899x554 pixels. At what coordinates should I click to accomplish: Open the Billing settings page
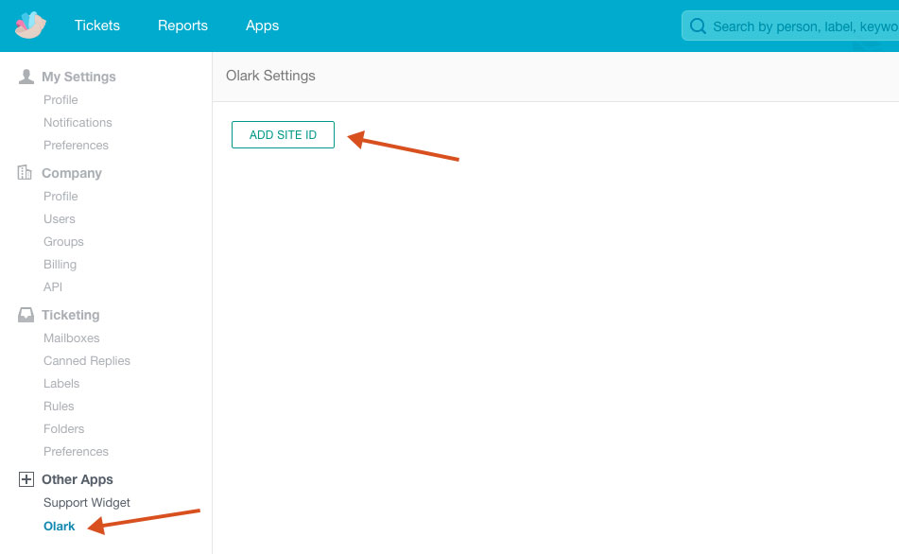(60, 264)
